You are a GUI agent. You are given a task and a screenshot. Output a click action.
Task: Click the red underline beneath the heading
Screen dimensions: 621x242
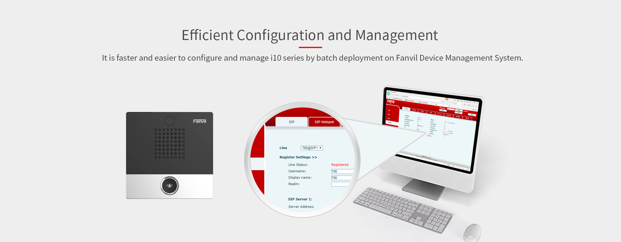point(310,47)
